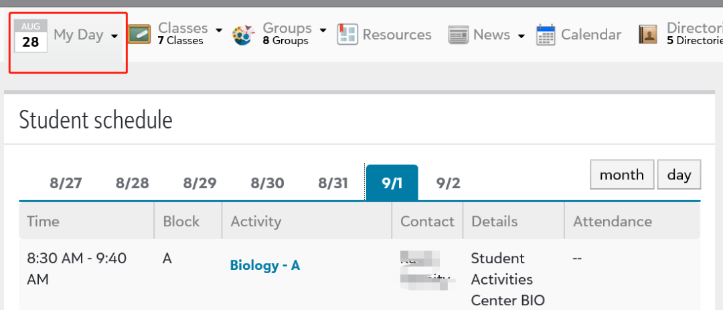Click the Calendar menu label

591,35
